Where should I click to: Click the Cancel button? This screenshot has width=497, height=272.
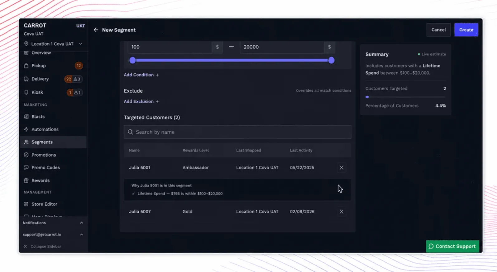pos(438,30)
